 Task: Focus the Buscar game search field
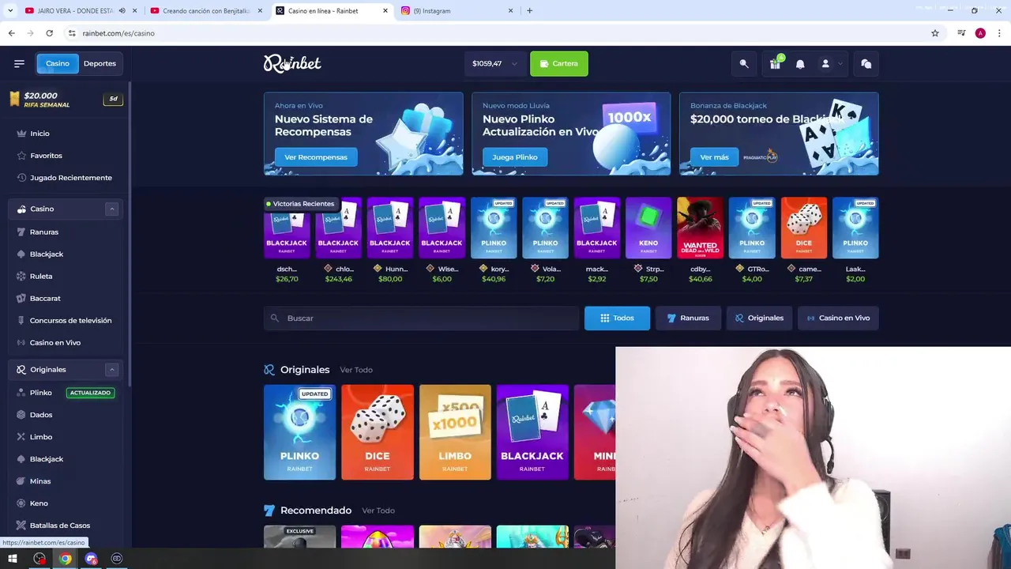coord(422,318)
